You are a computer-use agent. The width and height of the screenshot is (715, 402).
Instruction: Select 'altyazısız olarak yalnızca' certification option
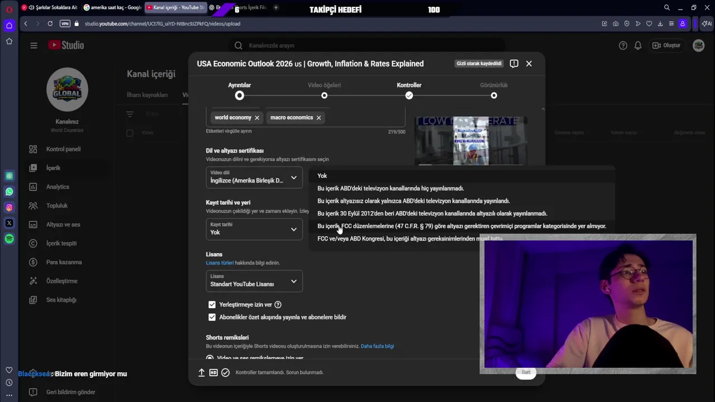461,201
